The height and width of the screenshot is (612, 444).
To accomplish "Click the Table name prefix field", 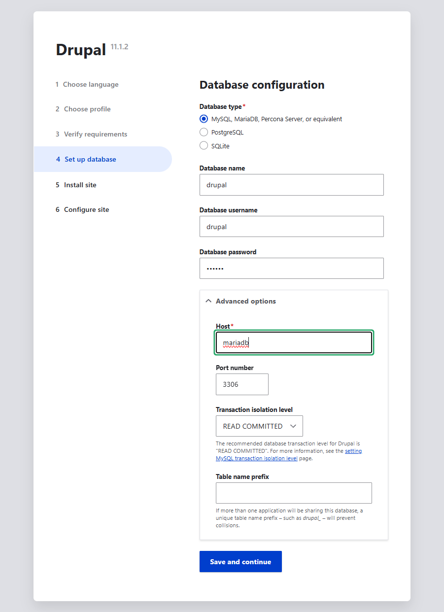I will pyautogui.click(x=294, y=493).
